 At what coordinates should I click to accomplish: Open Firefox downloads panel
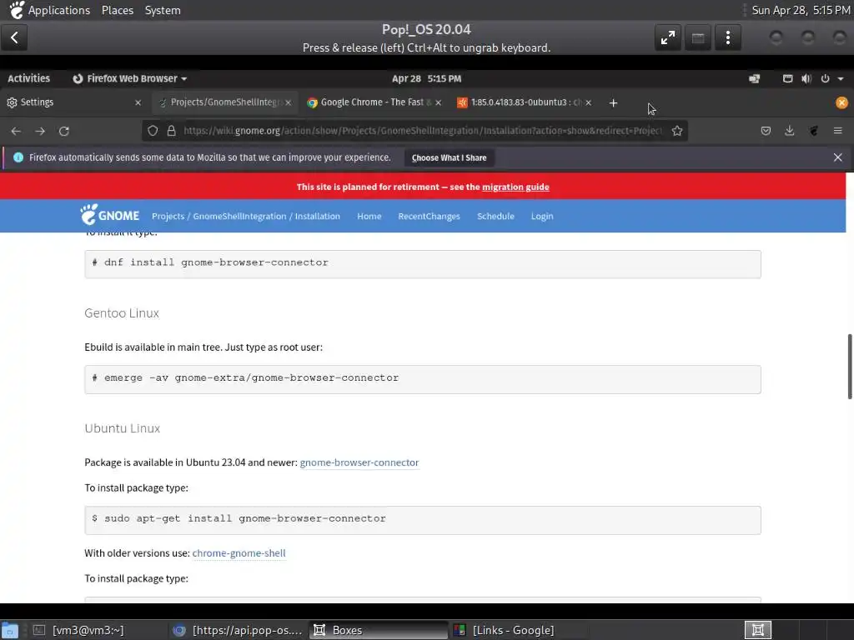pos(789,131)
